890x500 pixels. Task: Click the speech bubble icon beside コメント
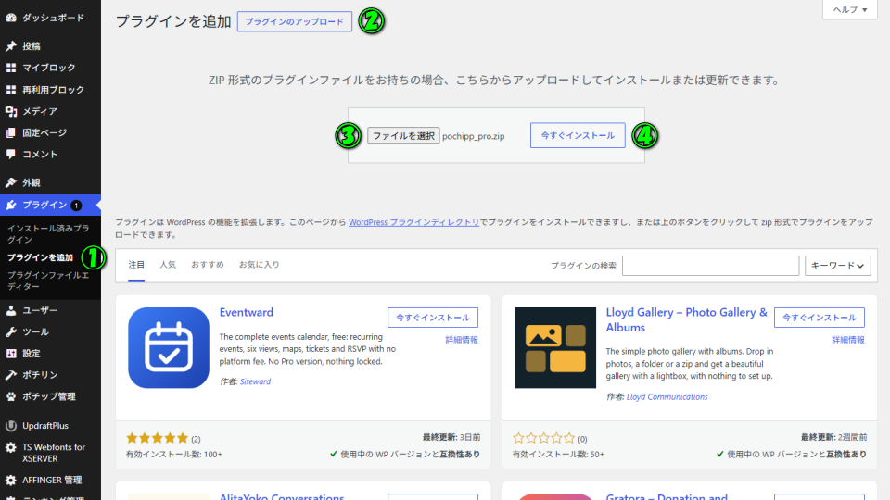11,155
